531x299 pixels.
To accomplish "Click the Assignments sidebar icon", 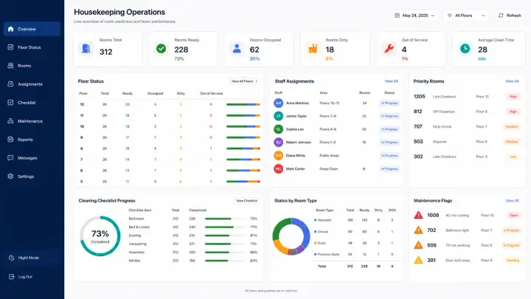I will 10,83.
